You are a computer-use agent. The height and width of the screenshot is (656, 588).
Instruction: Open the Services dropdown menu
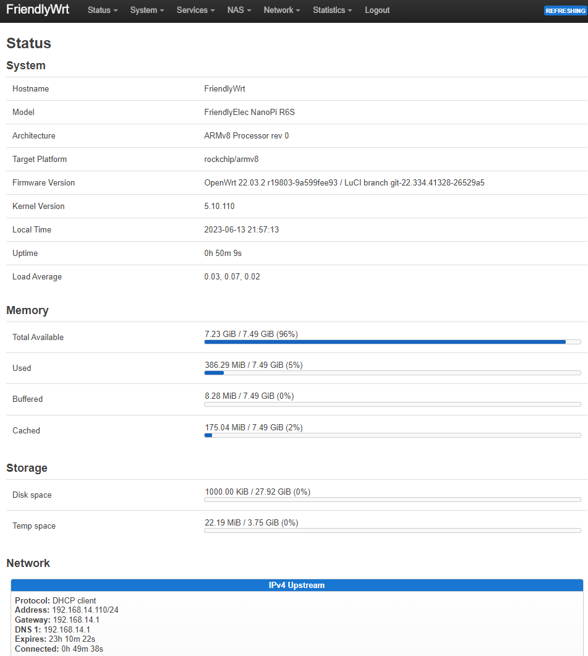point(195,11)
